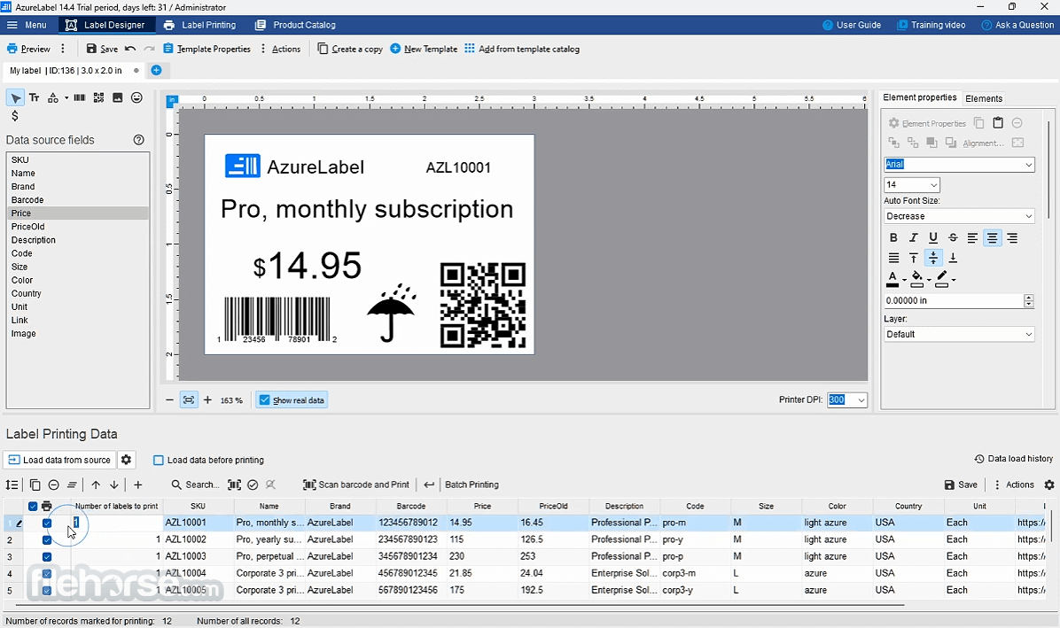Open the Arial font dropdown
The image size is (1060, 628).
(1028, 164)
